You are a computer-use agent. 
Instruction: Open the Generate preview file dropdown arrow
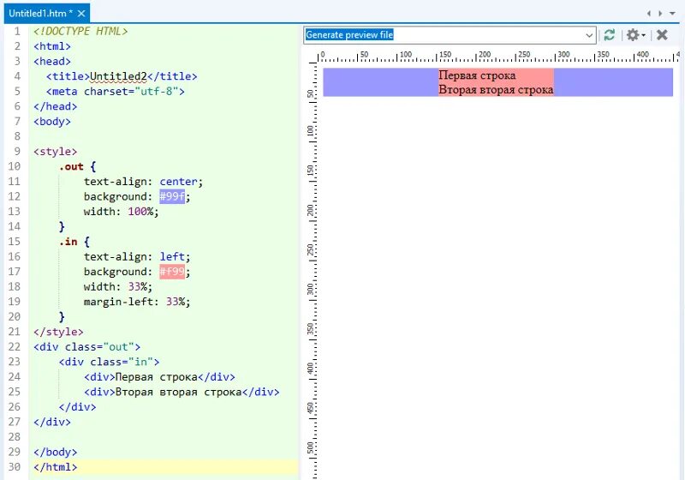[x=589, y=35]
